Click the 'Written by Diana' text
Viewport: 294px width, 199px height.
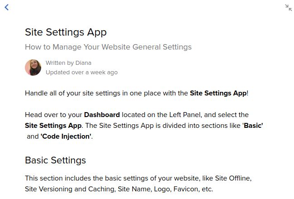68,63
